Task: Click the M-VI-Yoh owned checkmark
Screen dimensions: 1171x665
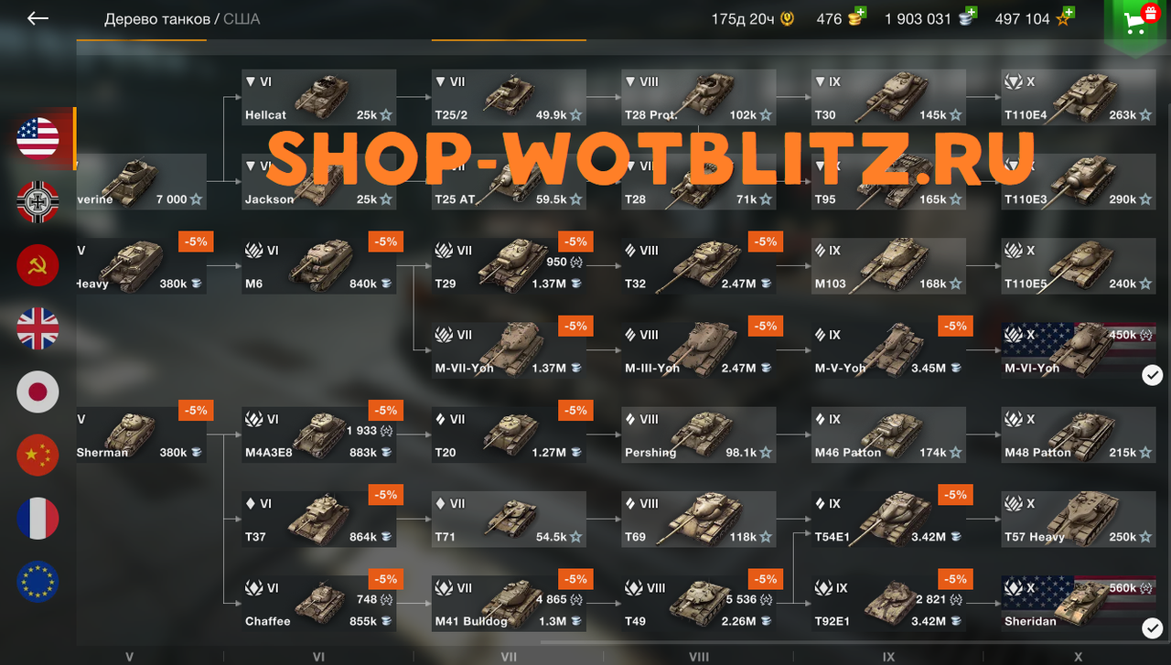Action: coord(1153,375)
